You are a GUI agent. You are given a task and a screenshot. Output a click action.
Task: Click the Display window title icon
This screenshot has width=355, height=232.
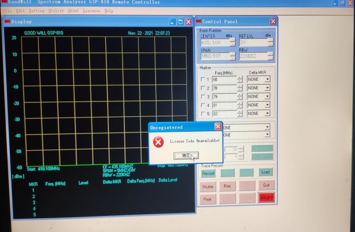pyautogui.click(x=7, y=21)
